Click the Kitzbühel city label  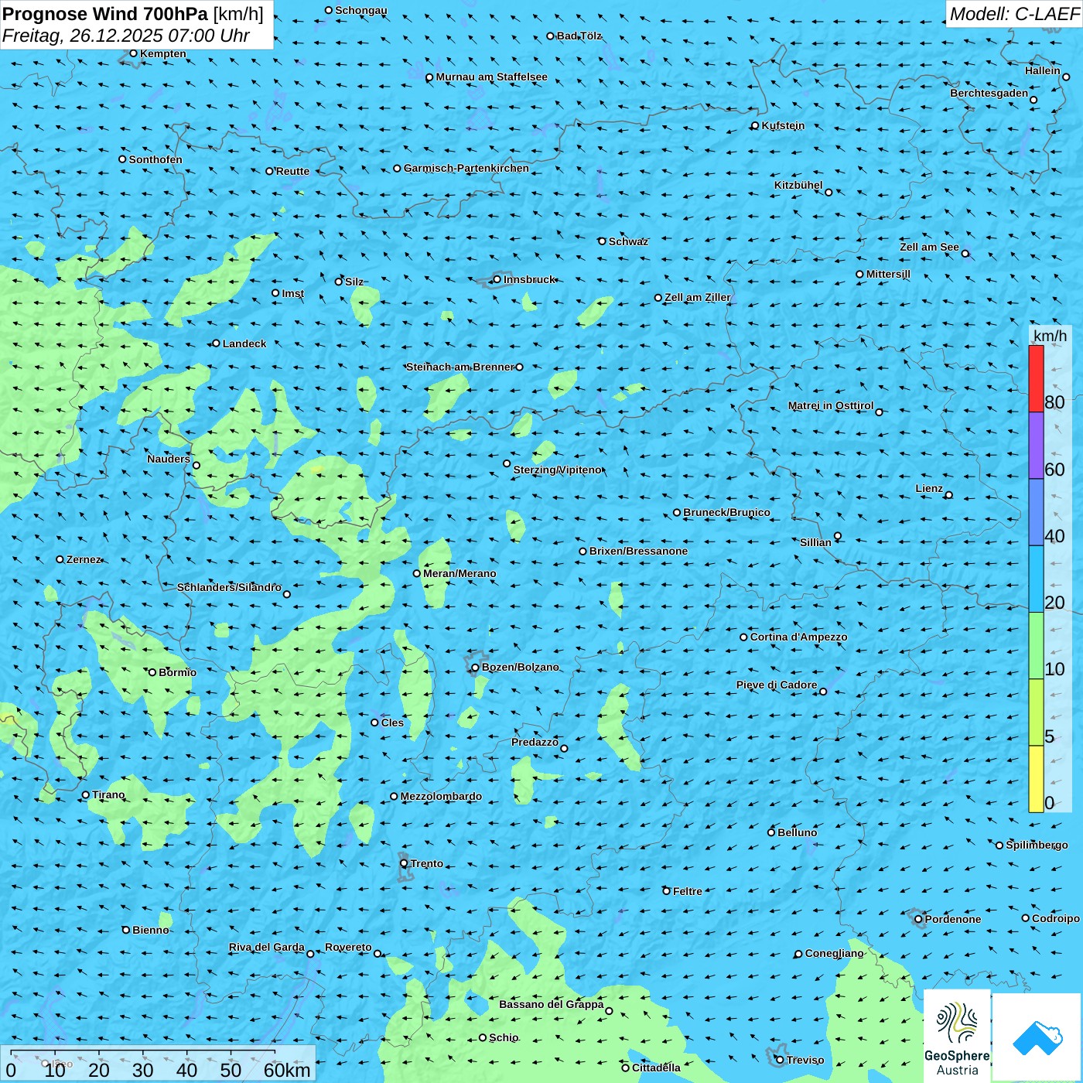pyautogui.click(x=798, y=185)
